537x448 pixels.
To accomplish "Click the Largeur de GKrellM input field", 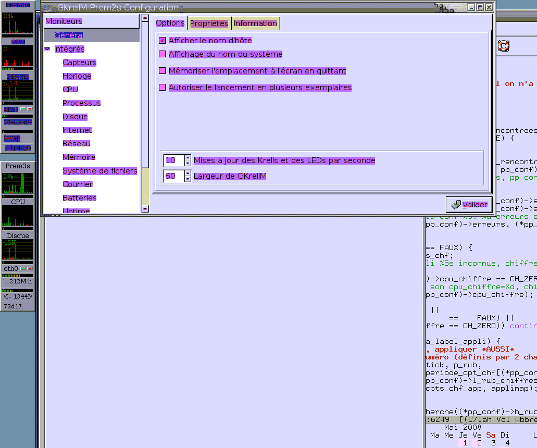I will [x=174, y=176].
